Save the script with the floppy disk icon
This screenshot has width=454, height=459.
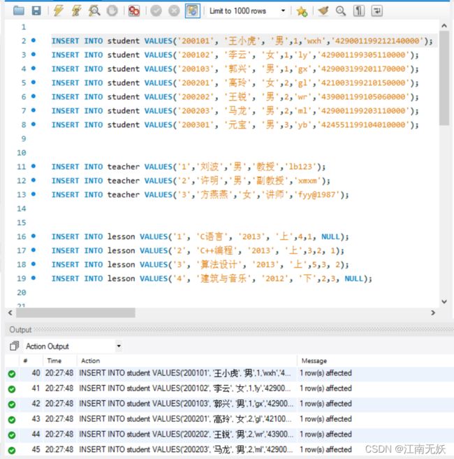tap(36, 11)
